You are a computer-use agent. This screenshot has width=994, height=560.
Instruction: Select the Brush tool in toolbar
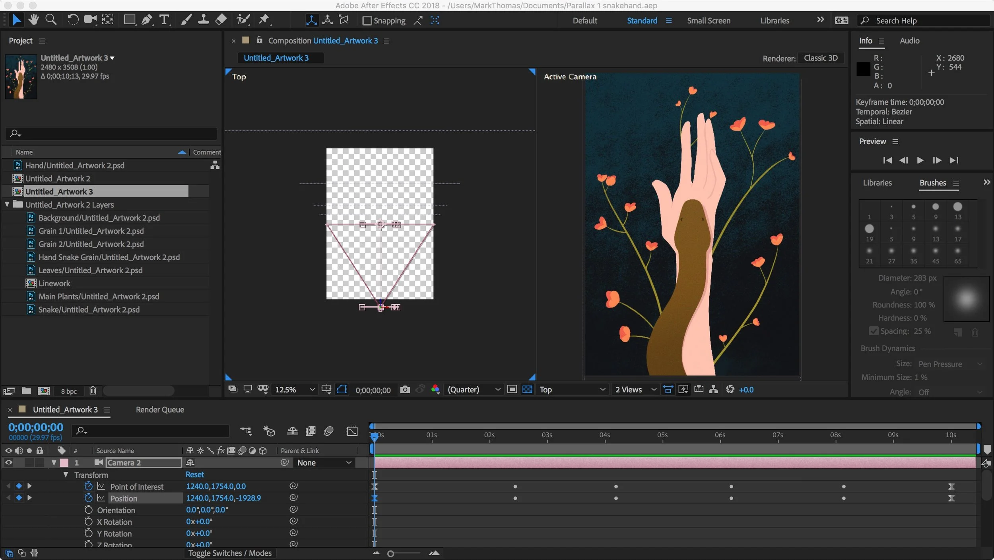point(186,20)
